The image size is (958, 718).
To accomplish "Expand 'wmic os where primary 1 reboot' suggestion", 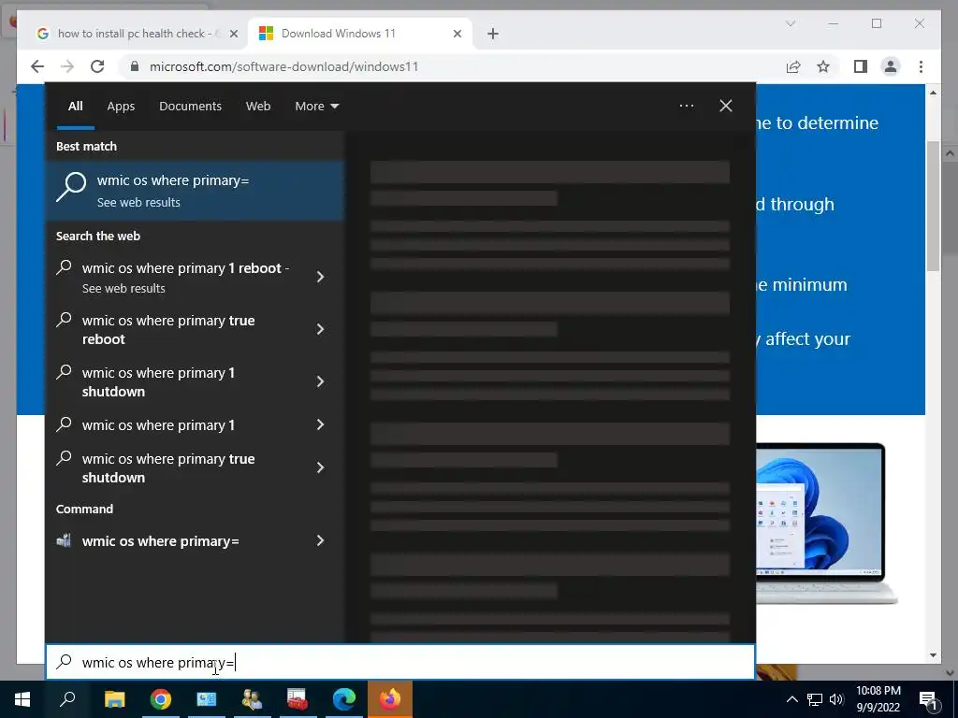I will pyautogui.click(x=320, y=277).
